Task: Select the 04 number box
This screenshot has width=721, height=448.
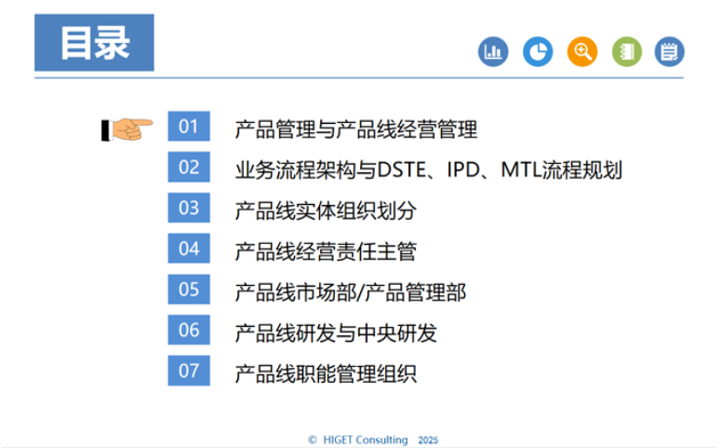Action: click(189, 248)
